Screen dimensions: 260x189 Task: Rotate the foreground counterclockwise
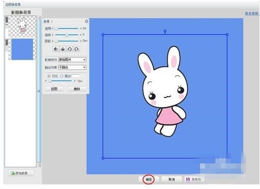click(70, 49)
